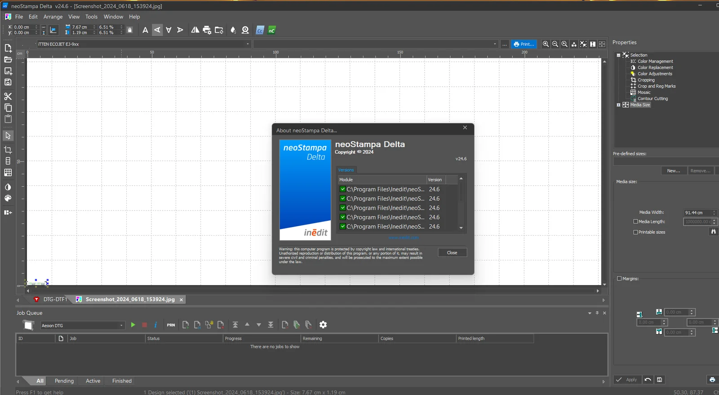This screenshot has height=395, width=719.
Task: Switch to the Finished jobs tab
Action: pos(122,381)
